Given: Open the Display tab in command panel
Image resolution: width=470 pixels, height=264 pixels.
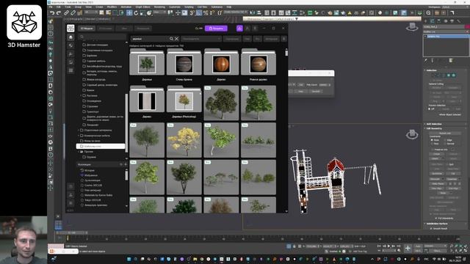Looking at the screenshot, I should (452, 21).
